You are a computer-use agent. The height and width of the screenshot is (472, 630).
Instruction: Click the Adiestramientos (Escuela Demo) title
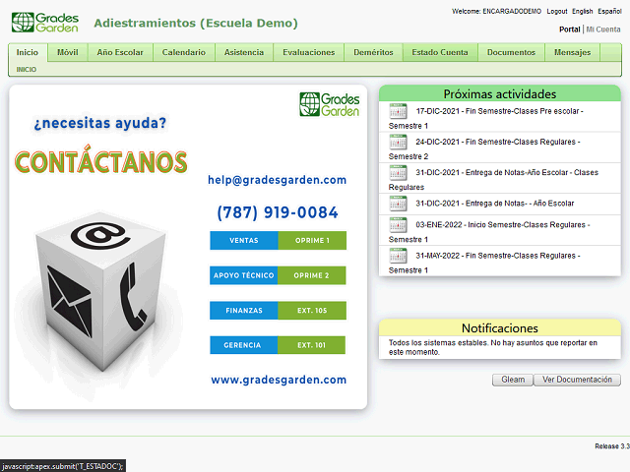coord(196,24)
